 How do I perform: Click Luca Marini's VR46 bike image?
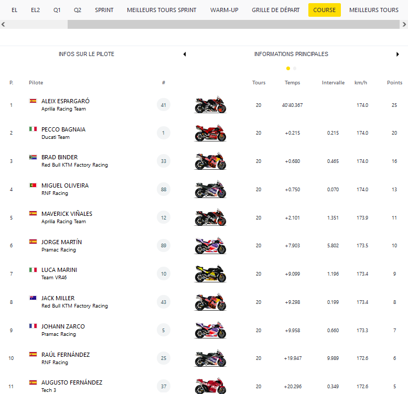(x=210, y=274)
